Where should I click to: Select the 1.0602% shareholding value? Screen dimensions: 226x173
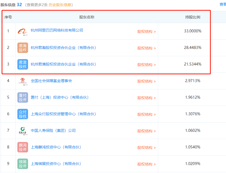(193, 130)
